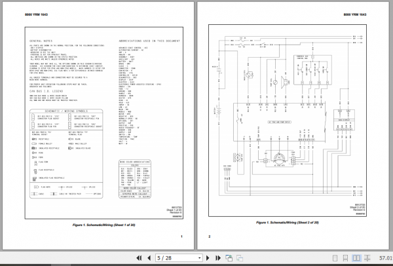The height and width of the screenshot is (266, 393).
Task: Select the facing two-page layout
Action: [x=356, y=258]
